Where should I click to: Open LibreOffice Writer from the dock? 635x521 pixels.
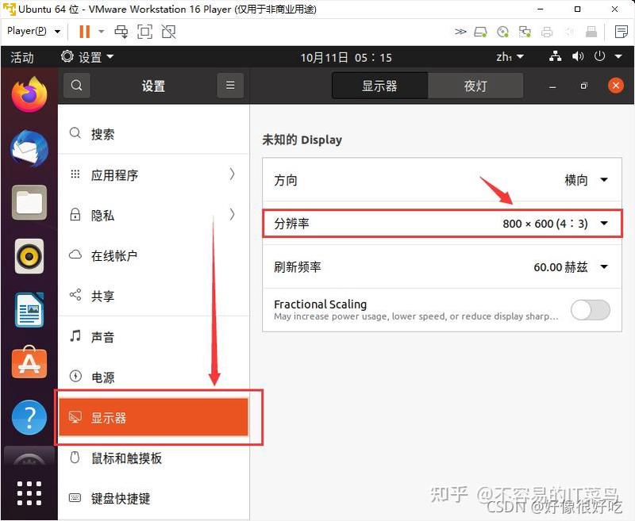pyautogui.click(x=29, y=310)
